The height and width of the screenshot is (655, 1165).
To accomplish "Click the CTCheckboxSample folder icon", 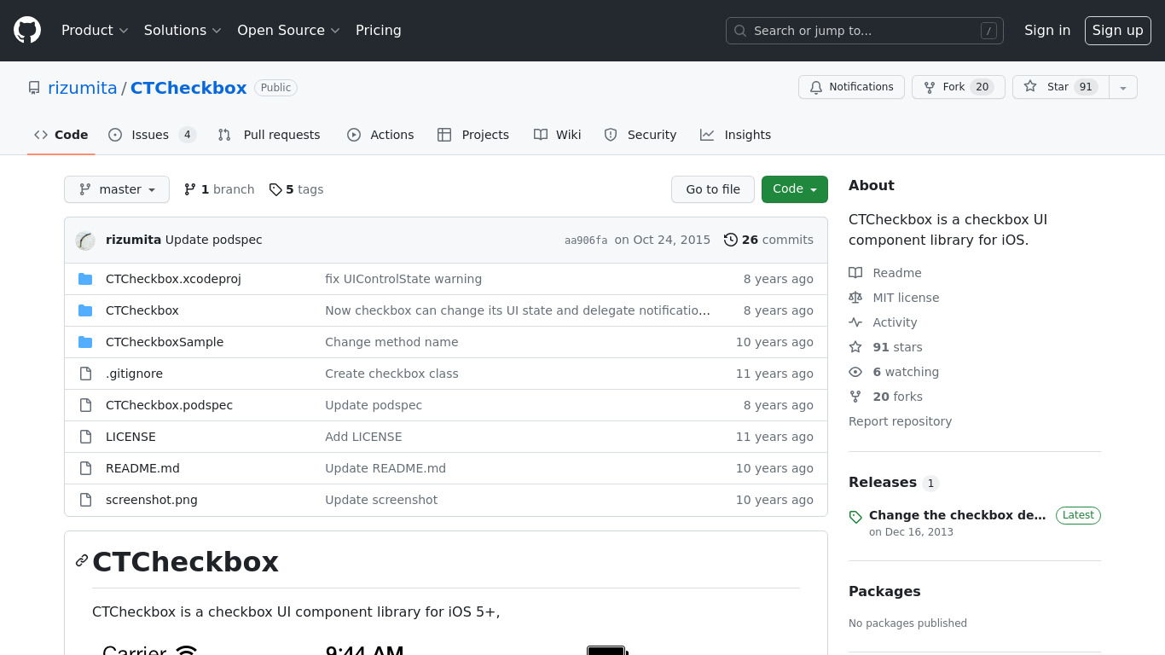I will pos(85,342).
